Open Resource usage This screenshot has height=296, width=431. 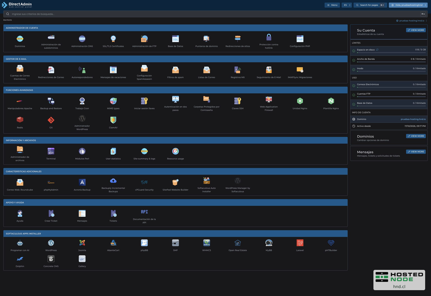[x=175, y=151]
